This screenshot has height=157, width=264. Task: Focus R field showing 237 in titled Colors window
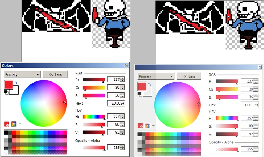[x=114, y=79]
